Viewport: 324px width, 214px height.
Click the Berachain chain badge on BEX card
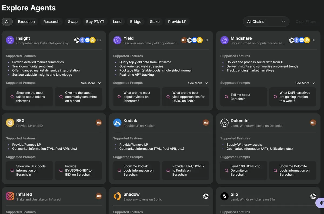click(99, 123)
